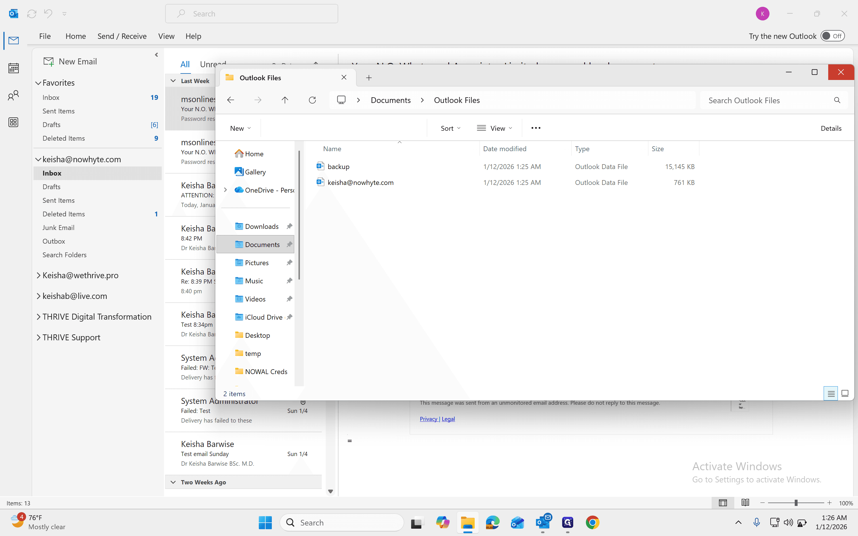Viewport: 858px width, 536px height.
Task: Toggle the Try the new Outlook switch
Action: pos(833,36)
